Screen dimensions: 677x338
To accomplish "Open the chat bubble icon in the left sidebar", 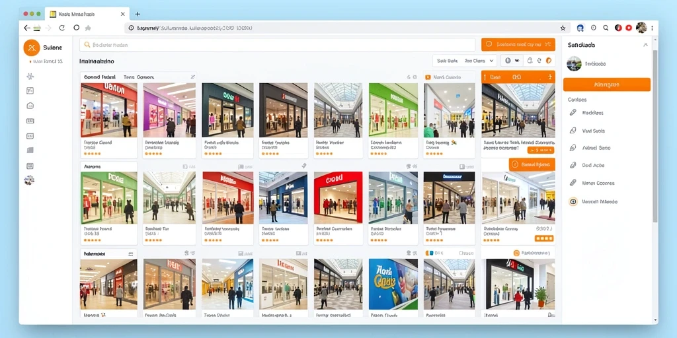I will (30, 106).
